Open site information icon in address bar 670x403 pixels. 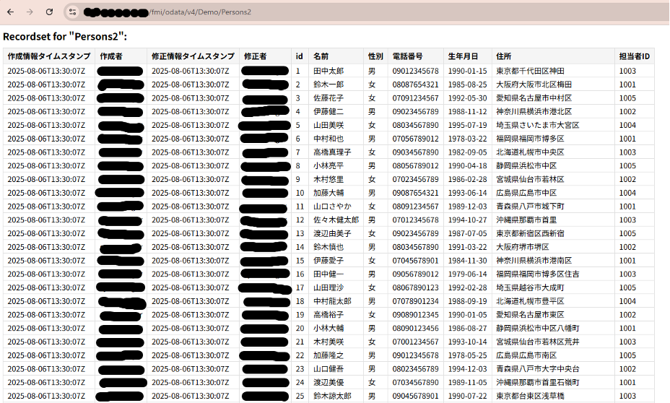click(x=72, y=12)
